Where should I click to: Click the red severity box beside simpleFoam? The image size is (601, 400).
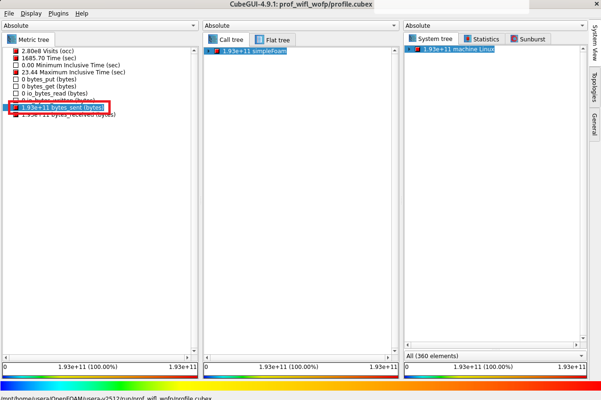pyautogui.click(x=217, y=51)
